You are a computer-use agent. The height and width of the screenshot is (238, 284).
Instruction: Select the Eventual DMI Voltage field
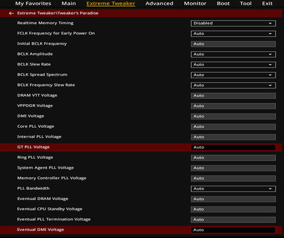coord(233,230)
